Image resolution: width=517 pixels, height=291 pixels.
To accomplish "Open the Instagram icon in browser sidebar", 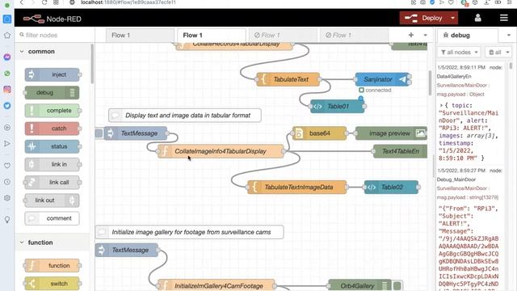I will [7, 90].
